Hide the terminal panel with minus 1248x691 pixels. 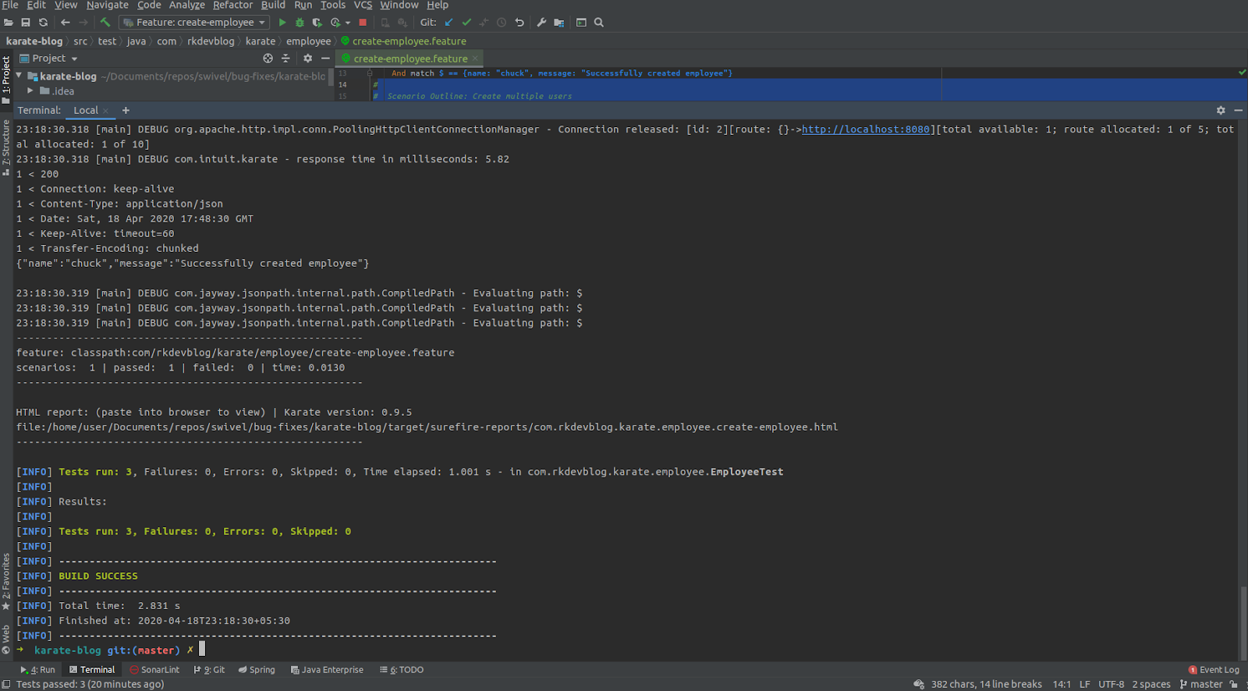[1238, 111]
